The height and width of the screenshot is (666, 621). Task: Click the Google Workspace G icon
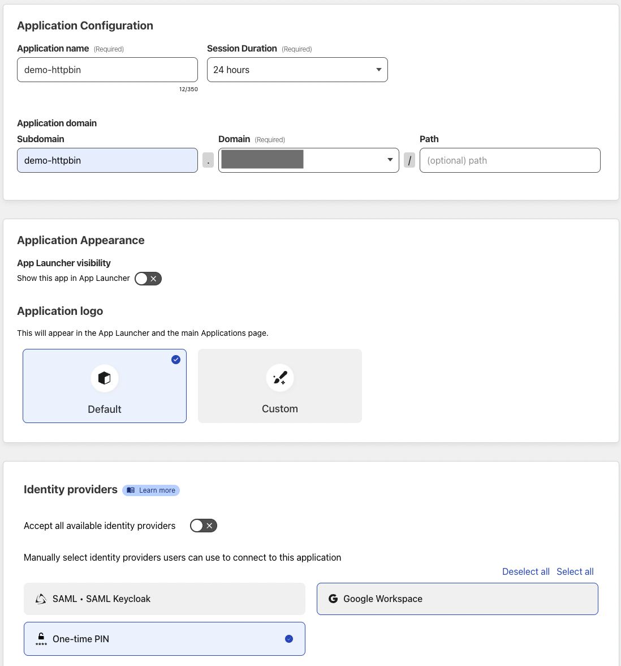click(x=333, y=599)
